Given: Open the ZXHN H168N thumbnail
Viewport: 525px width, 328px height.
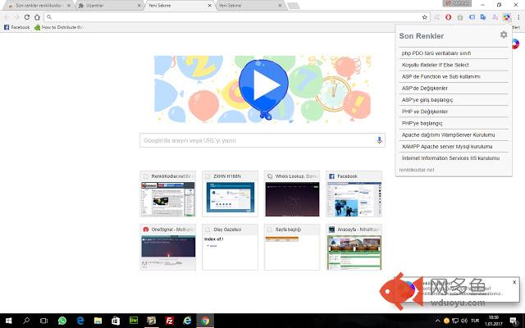Looking at the screenshot, I should 230,194.
